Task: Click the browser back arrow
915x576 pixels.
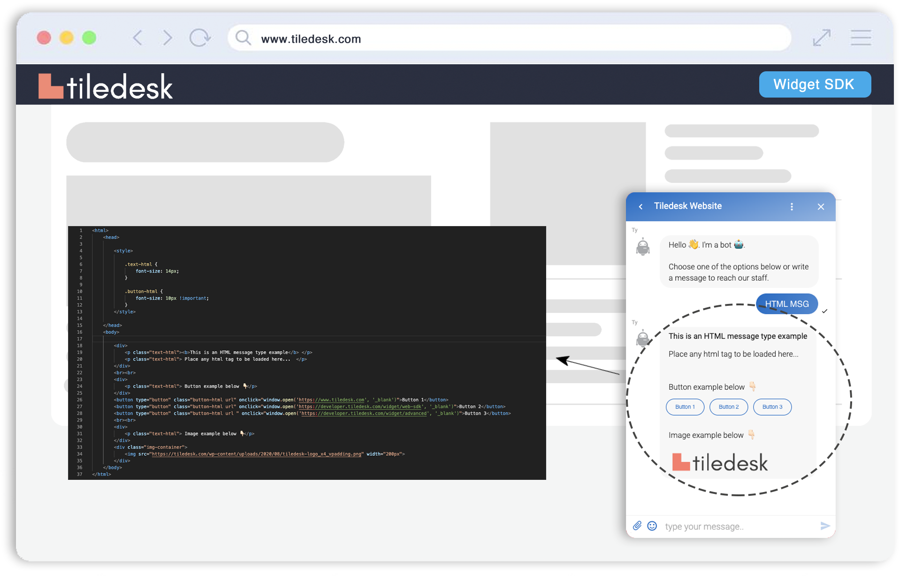Action: 137,38
